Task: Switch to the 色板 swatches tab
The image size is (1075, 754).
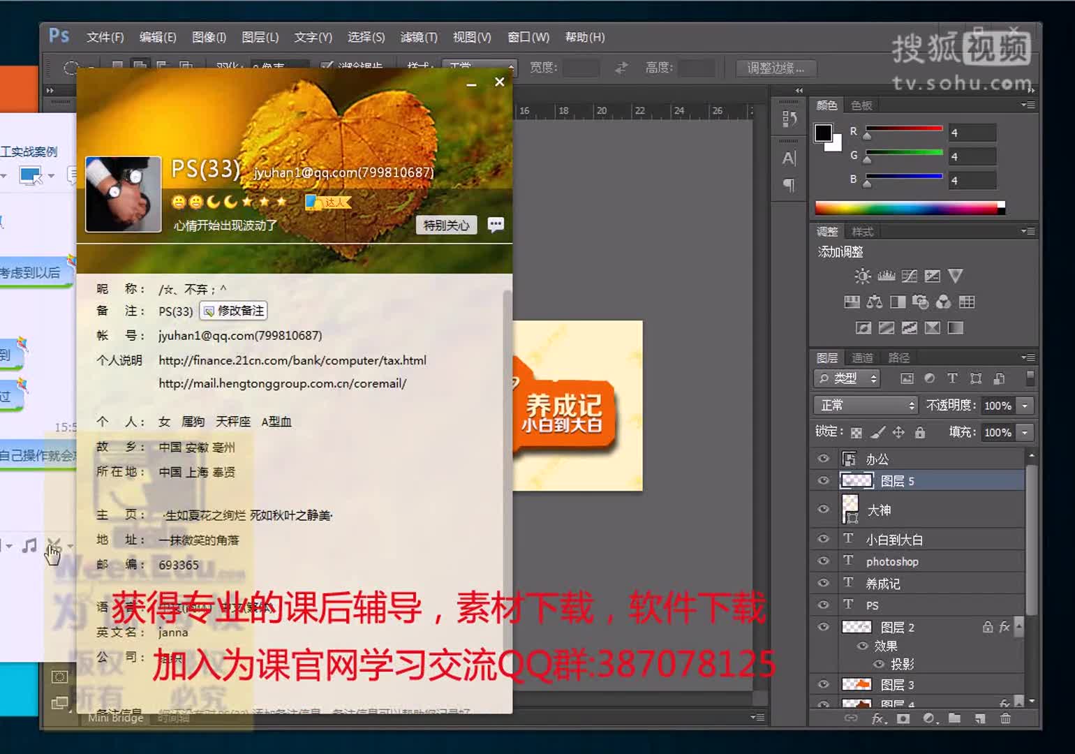Action: [x=861, y=105]
